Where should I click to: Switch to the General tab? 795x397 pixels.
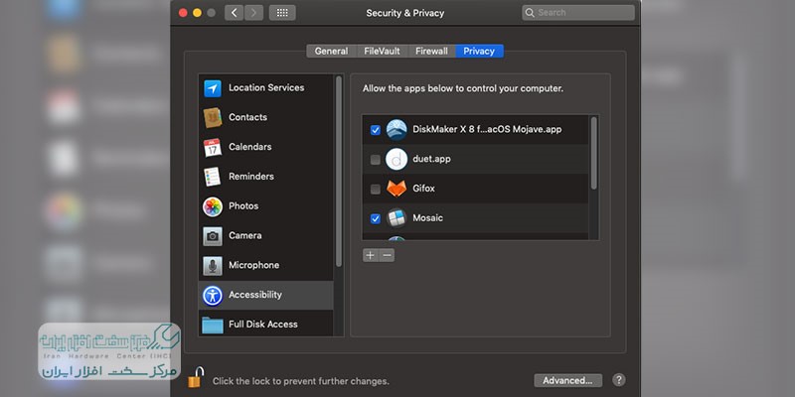coord(332,52)
